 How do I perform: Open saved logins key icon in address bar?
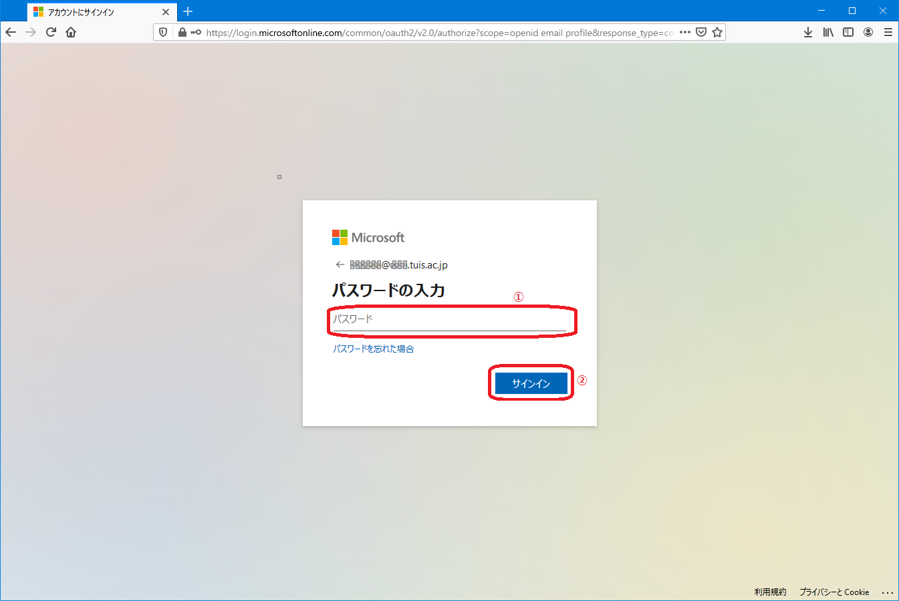pyautogui.click(x=196, y=32)
